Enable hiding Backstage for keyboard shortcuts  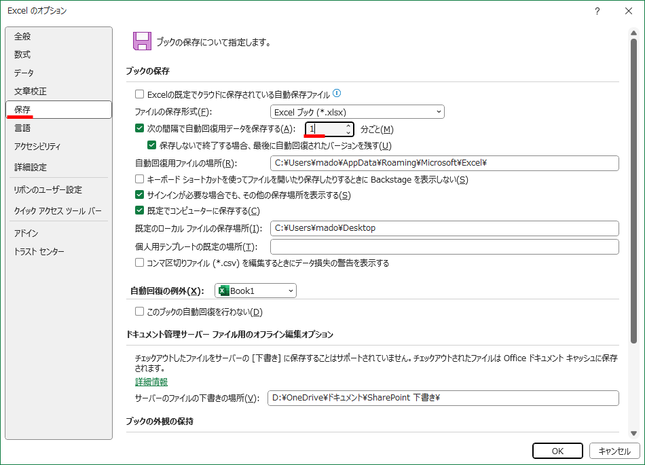tap(139, 179)
